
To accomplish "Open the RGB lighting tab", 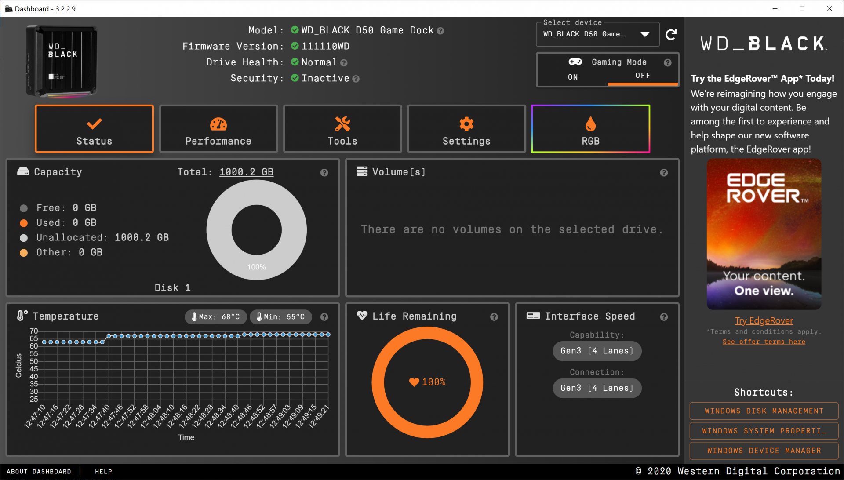I will point(590,129).
